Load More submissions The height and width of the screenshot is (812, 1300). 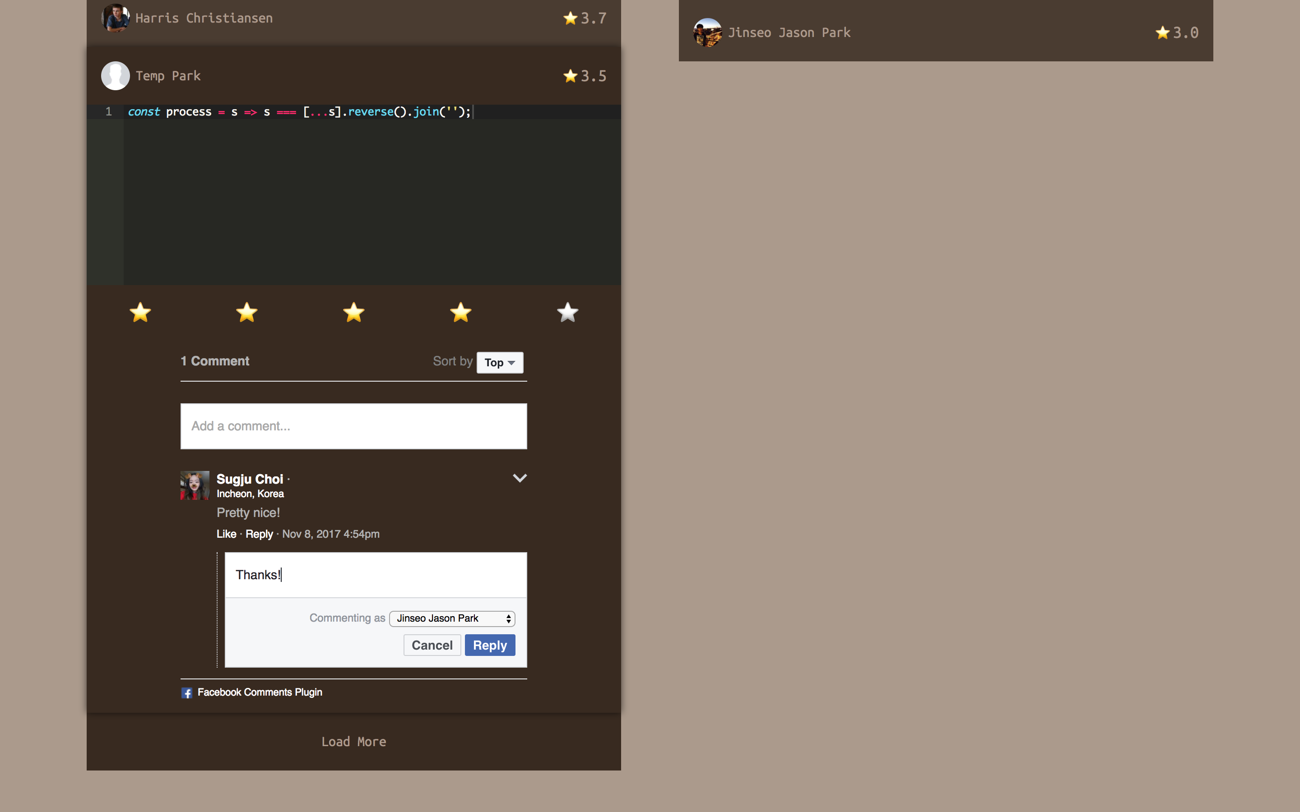353,742
